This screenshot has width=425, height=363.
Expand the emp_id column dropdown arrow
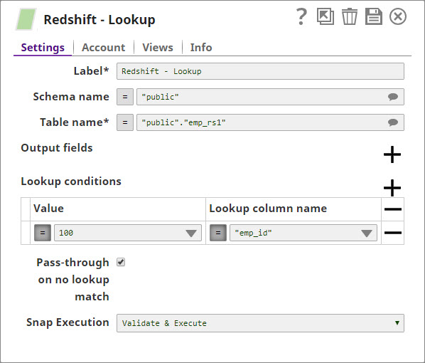click(367, 233)
